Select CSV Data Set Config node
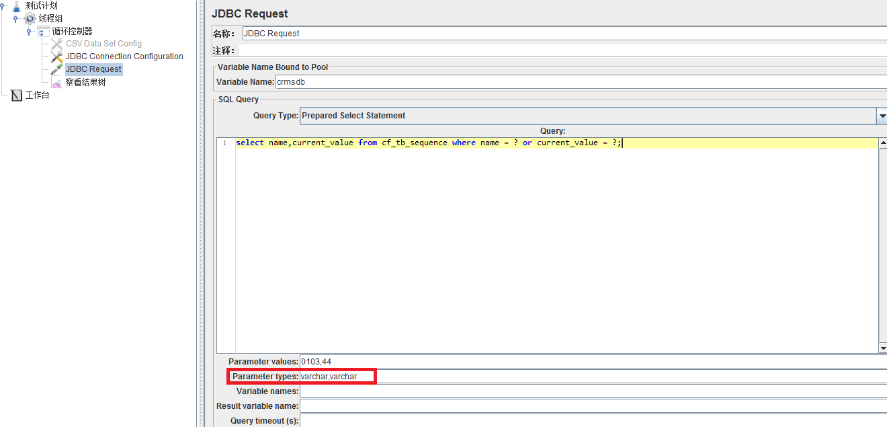This screenshot has height=427, width=887. click(x=103, y=44)
